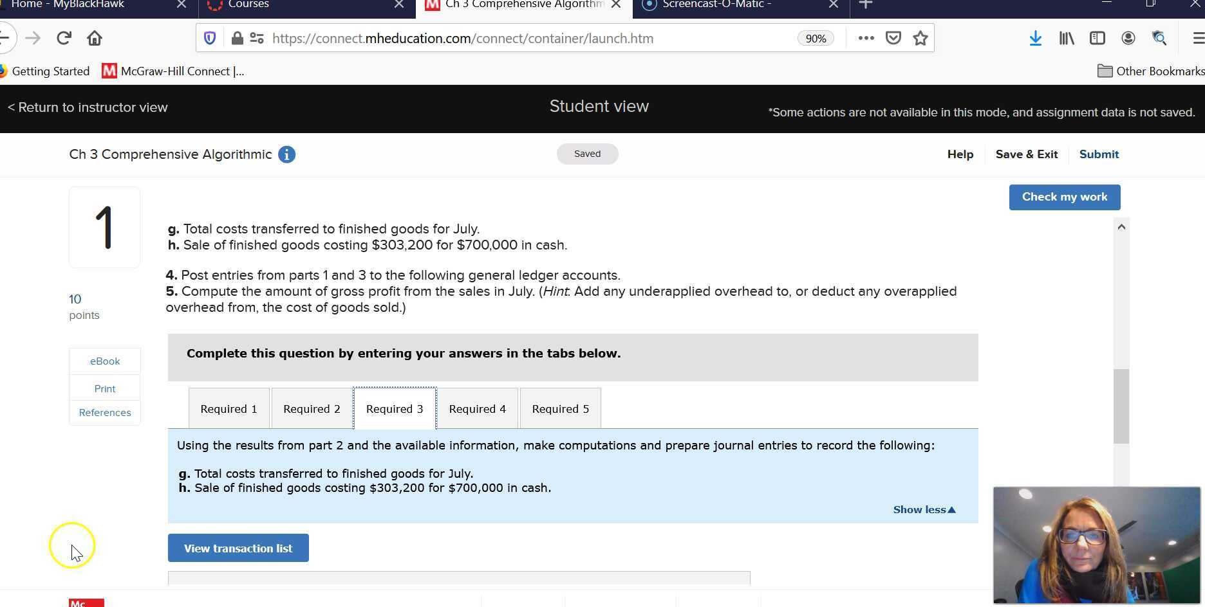Open the Downloads panel in Firefox
Viewport: 1205px width, 607px height.
pos(1036,38)
